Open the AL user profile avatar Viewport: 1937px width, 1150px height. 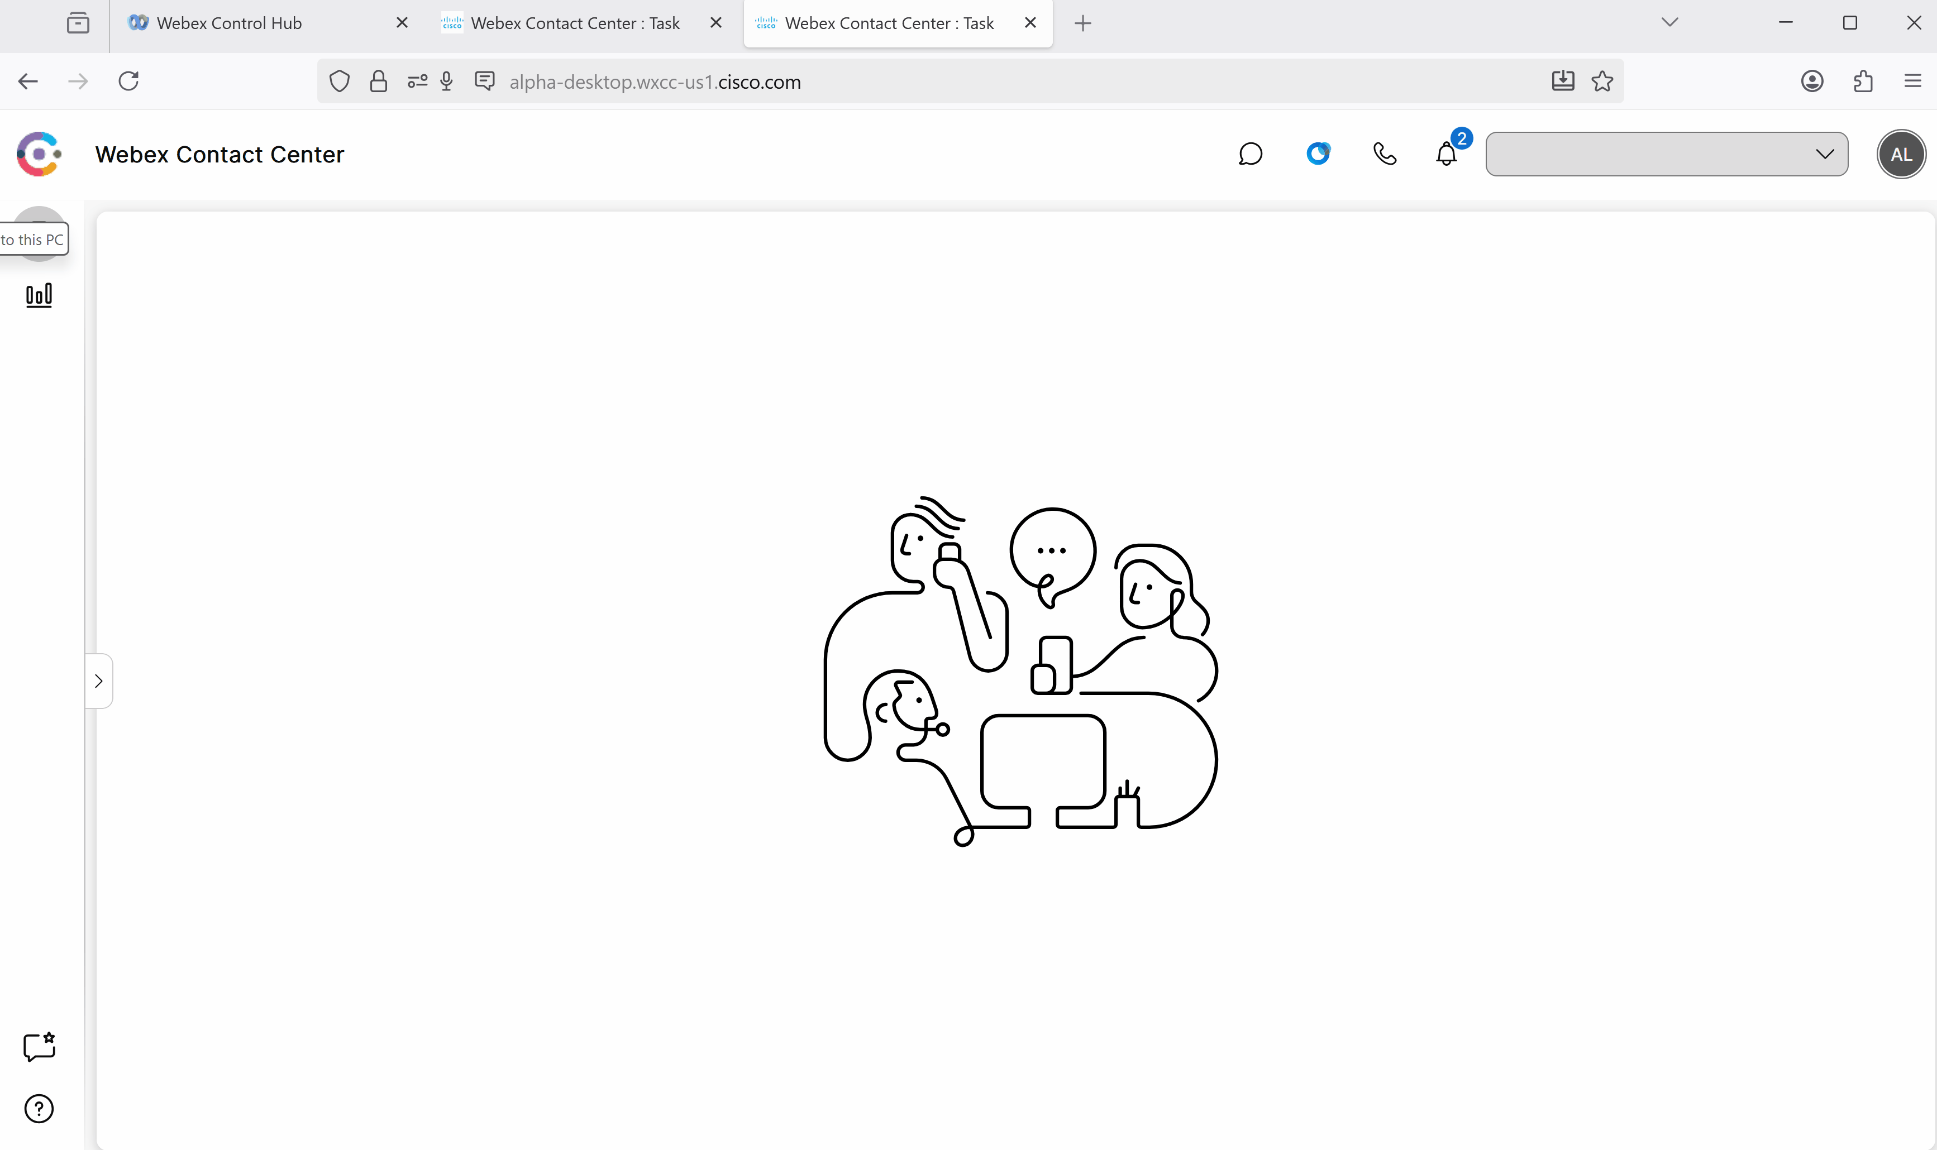pos(1901,154)
